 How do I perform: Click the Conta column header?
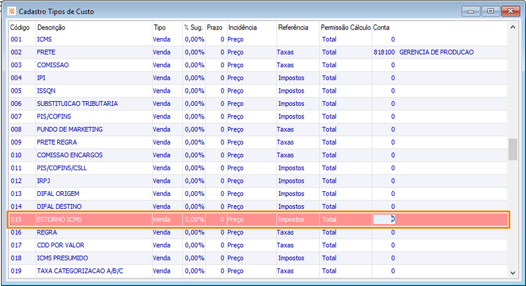381,28
